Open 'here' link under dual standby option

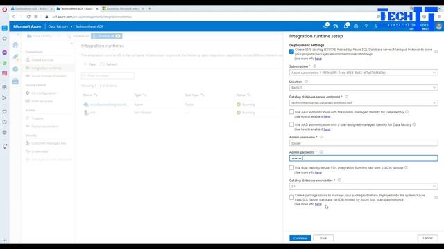tap(318, 172)
